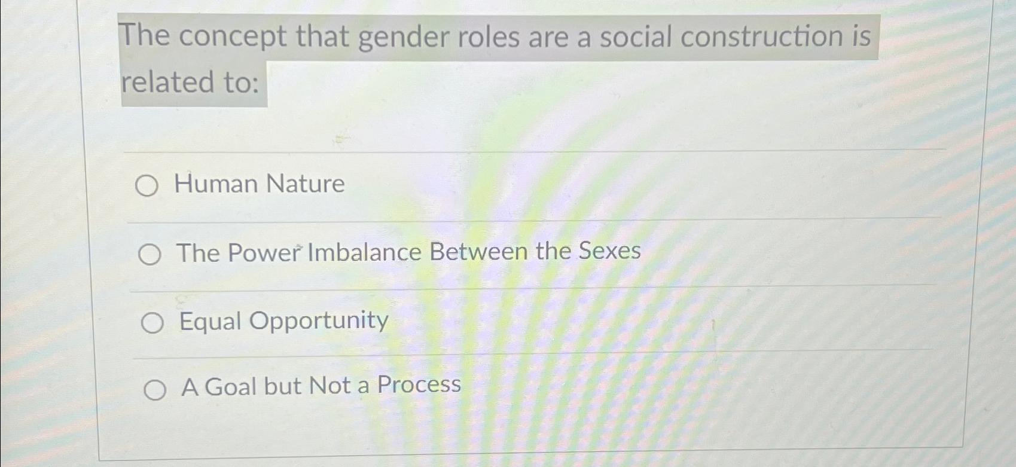
Task: Click the A Goal but Not a Process label
Action: [320, 386]
